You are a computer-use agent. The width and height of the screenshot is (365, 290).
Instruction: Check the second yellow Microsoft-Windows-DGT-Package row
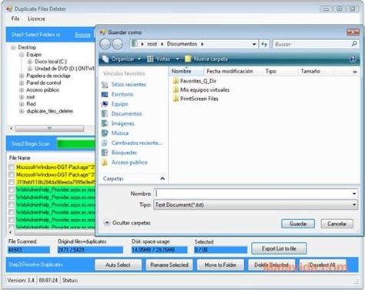[x=12, y=175]
